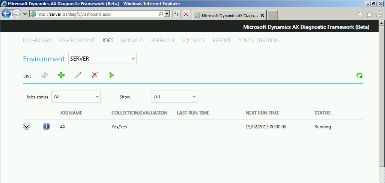Close the Microsoft Dynamics AX tab
The image size is (385, 183).
(x=262, y=15)
